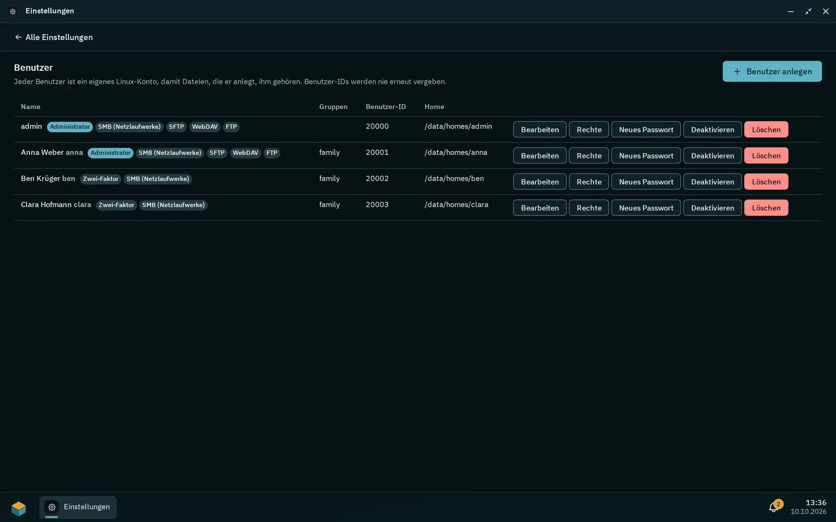Click the Einstellungen gear icon in the taskbar
This screenshot has height=522, width=836.
click(52, 507)
